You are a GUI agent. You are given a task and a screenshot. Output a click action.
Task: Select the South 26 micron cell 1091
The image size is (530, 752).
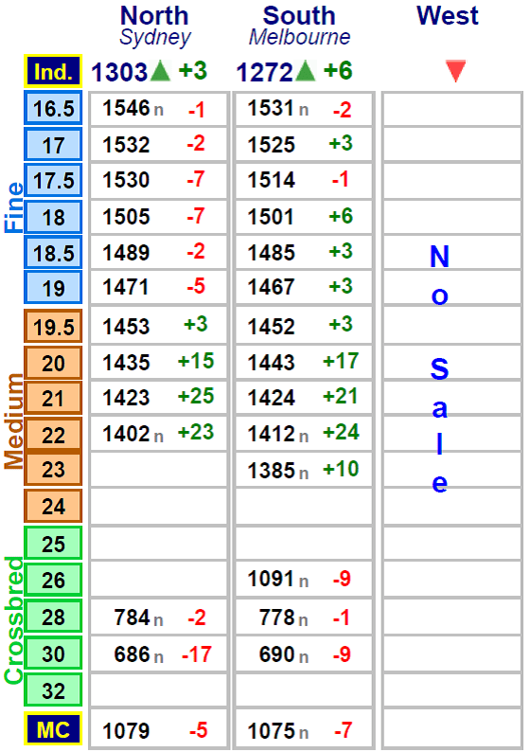272,579
